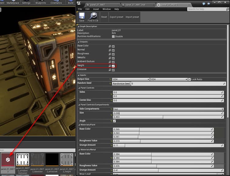
Task: Open the Asset menu
Action: pos(96,9)
